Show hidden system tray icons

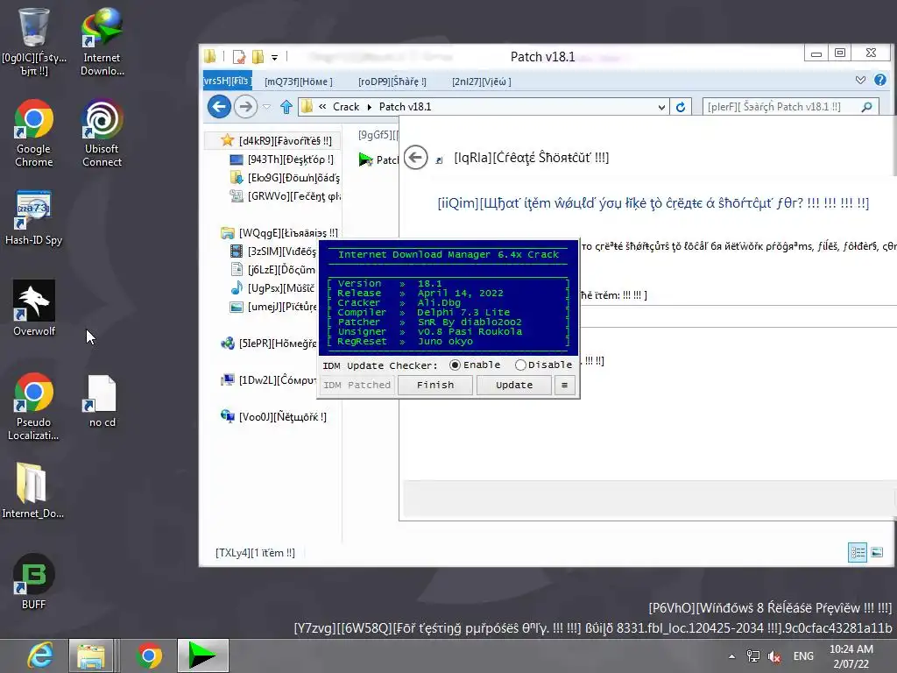[731, 656]
